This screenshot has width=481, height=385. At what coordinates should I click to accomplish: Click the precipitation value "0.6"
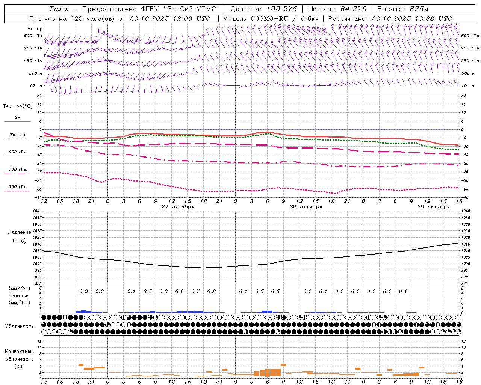180,291
